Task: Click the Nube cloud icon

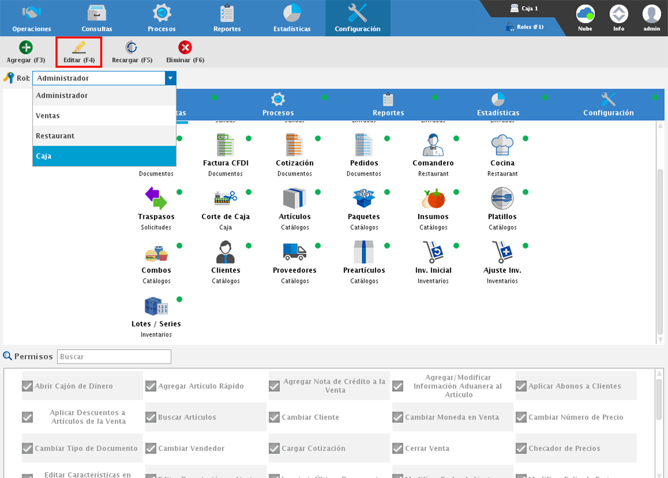Action: click(585, 14)
